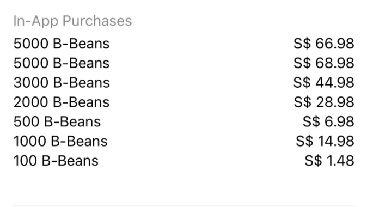
Task: Click the first 5000 B-Beans label
Action: [62, 44]
